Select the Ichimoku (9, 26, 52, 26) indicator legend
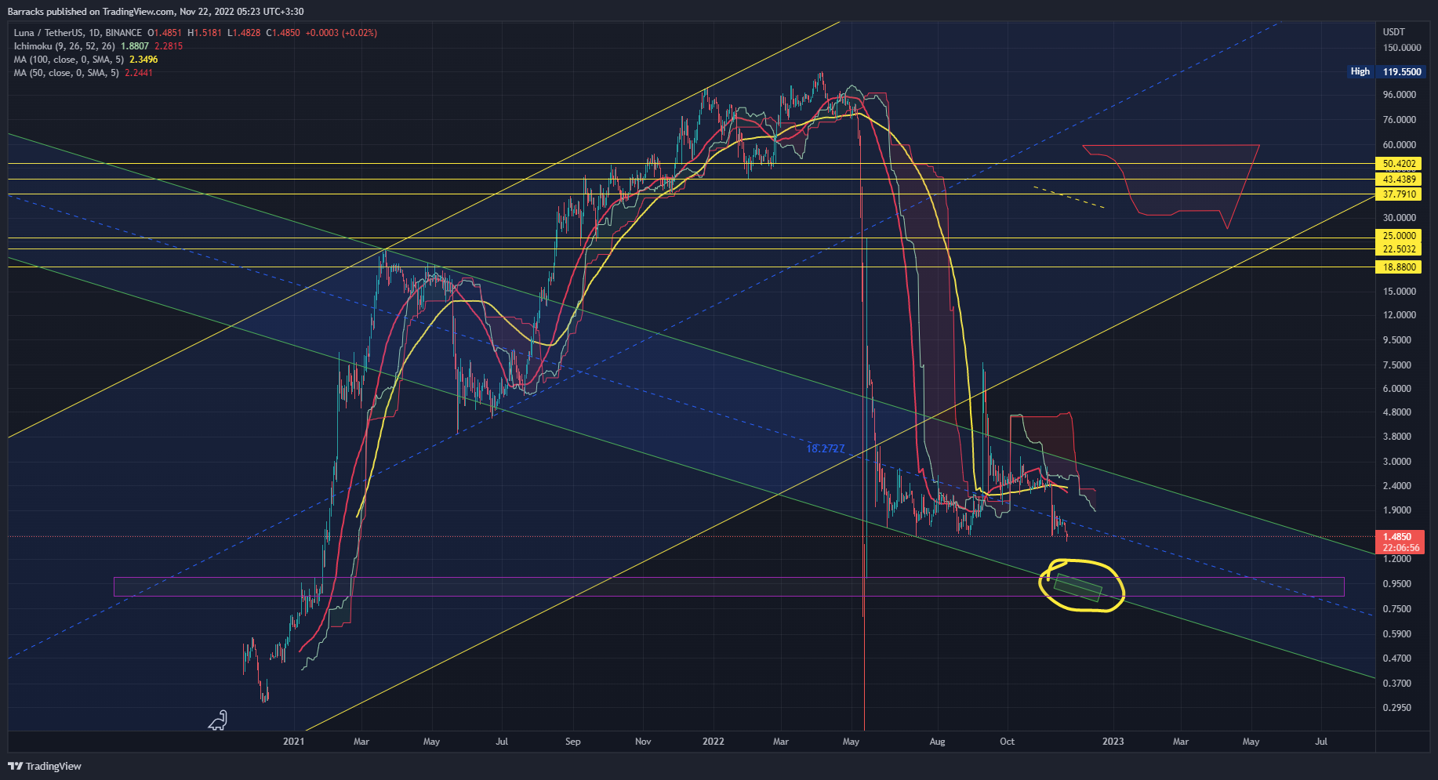Image resolution: width=1438 pixels, height=780 pixels. click(64, 46)
